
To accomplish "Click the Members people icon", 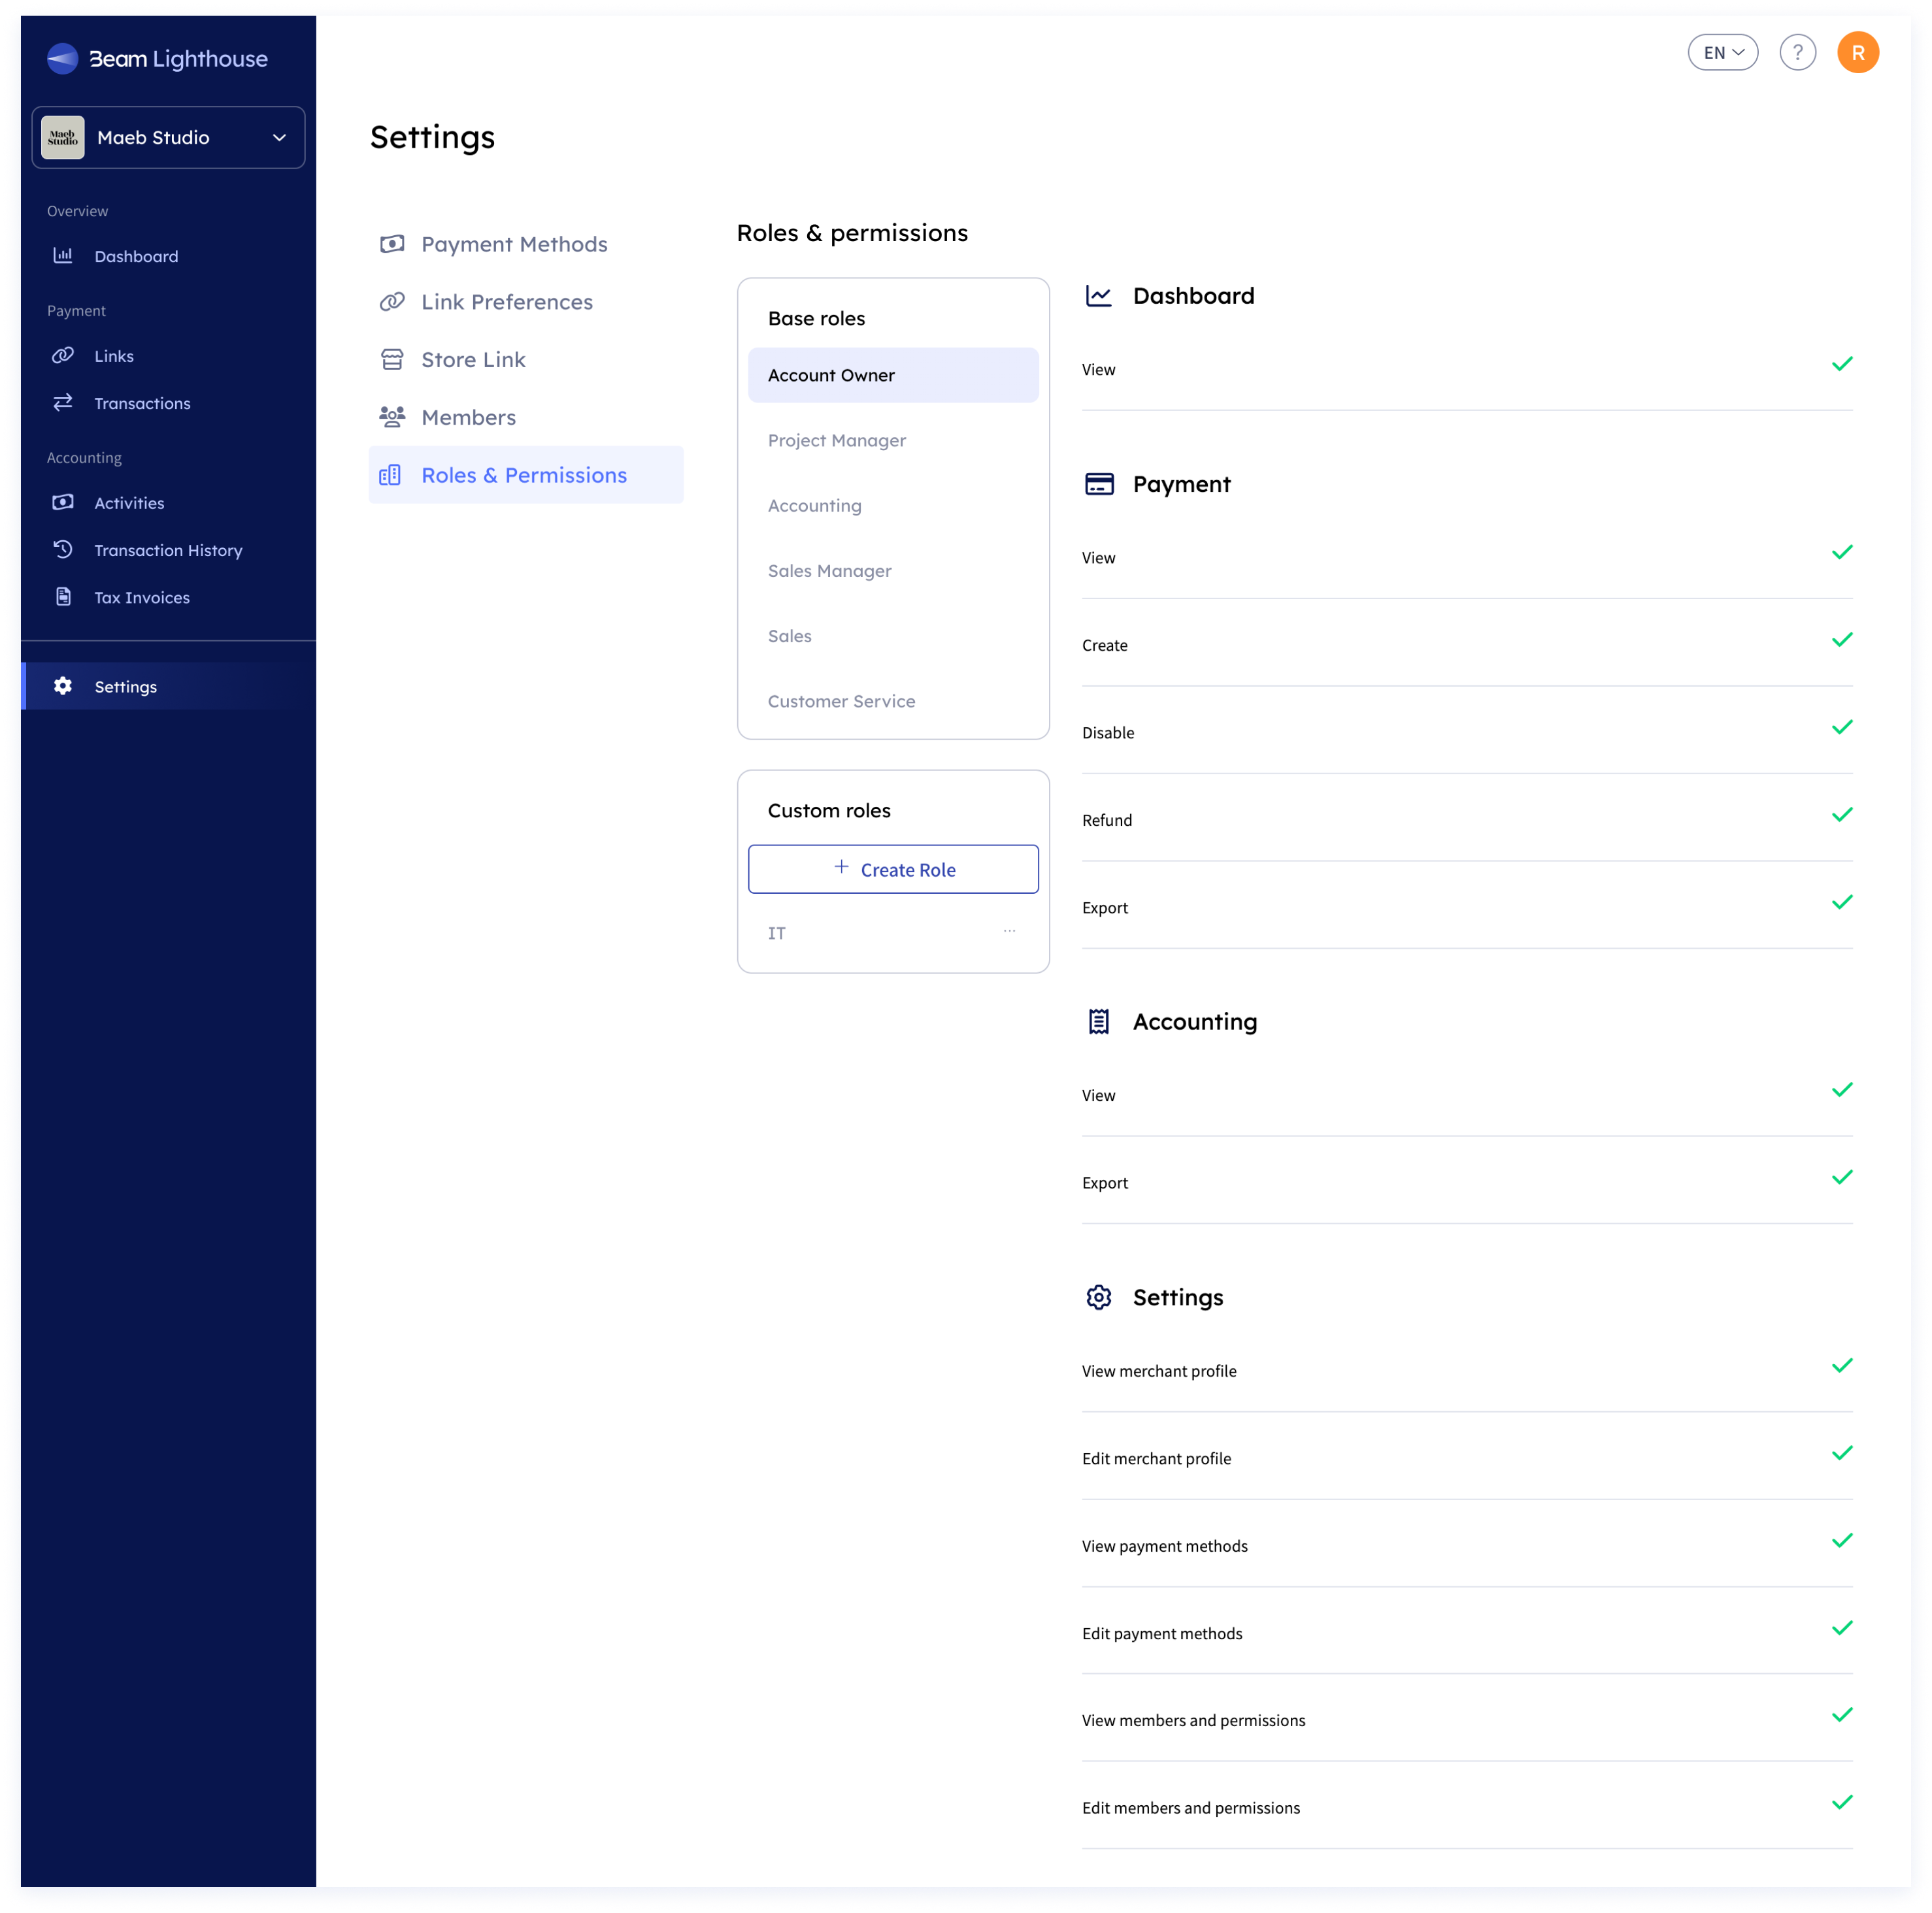I will pyautogui.click(x=392, y=417).
